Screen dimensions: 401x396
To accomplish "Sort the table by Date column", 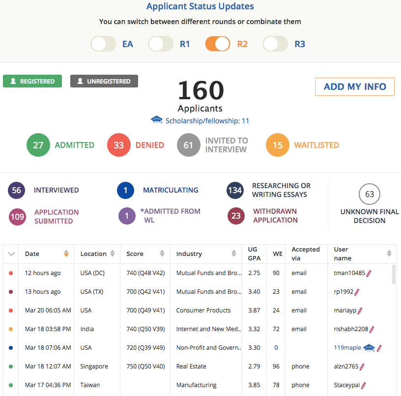I will 66,254.
